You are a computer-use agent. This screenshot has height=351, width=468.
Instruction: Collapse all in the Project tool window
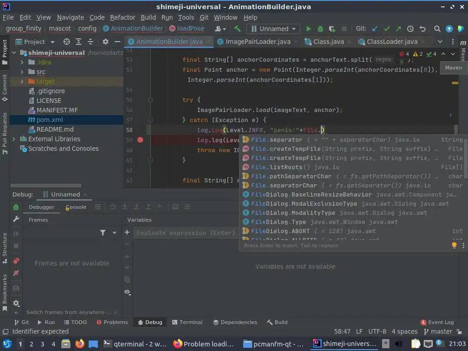point(90,42)
